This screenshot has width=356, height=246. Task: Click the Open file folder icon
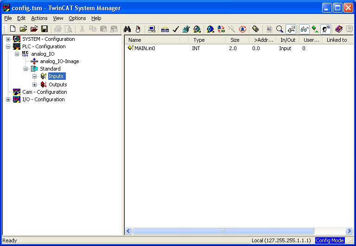(x=23, y=29)
